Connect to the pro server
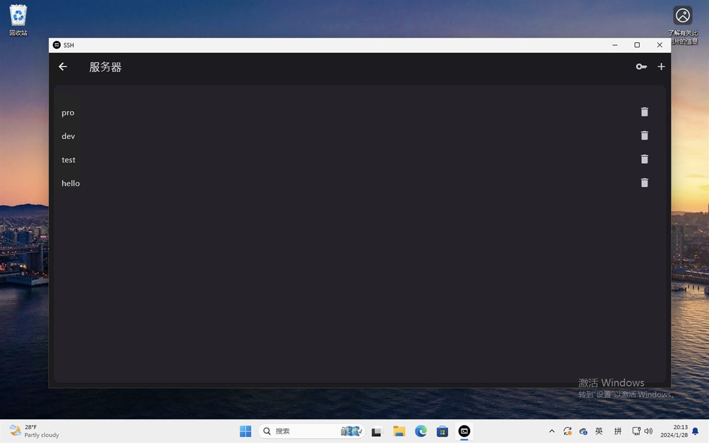Viewport: 709px width, 443px height. coord(68,113)
